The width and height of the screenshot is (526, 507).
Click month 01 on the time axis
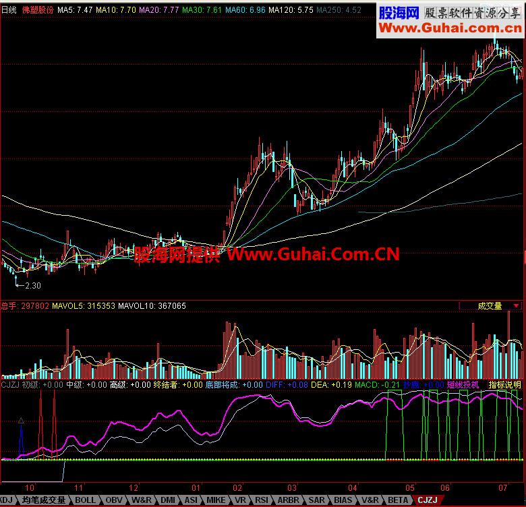point(196,488)
